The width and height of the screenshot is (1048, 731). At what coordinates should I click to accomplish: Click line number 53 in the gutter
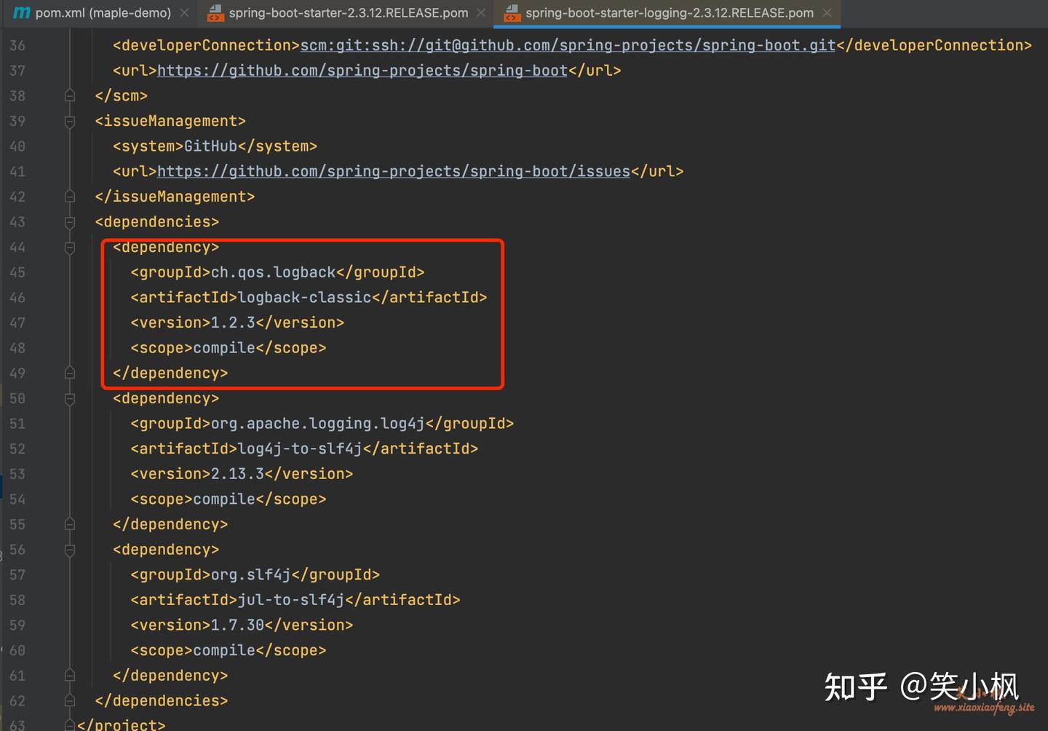[17, 474]
